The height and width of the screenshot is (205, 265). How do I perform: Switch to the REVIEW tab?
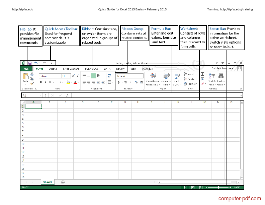click(x=120, y=69)
